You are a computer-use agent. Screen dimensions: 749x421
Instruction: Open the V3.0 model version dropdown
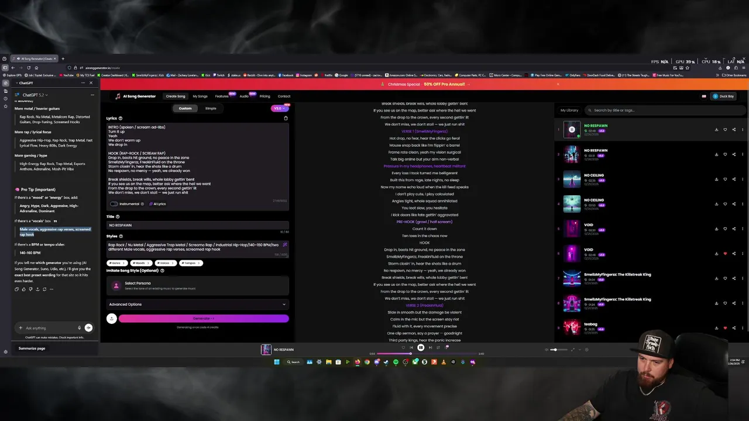tap(280, 108)
